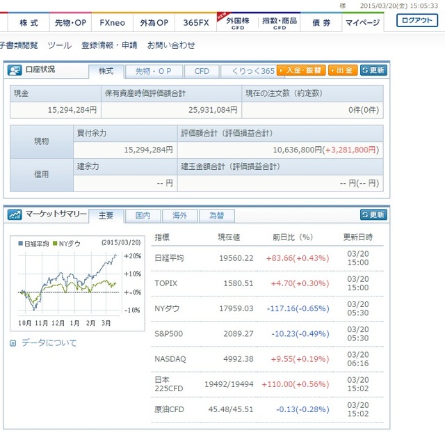This screenshot has width=445, height=433.
Task: Select the 為替 market summary tab
Action: coord(216,216)
